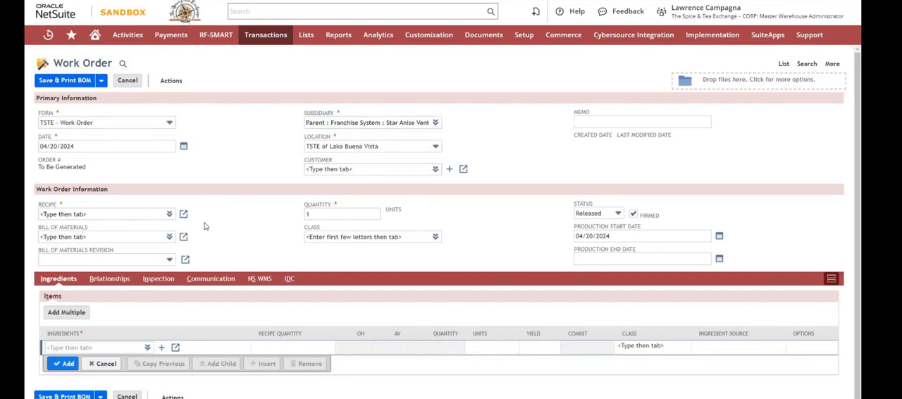Open the Help icon

560,11
